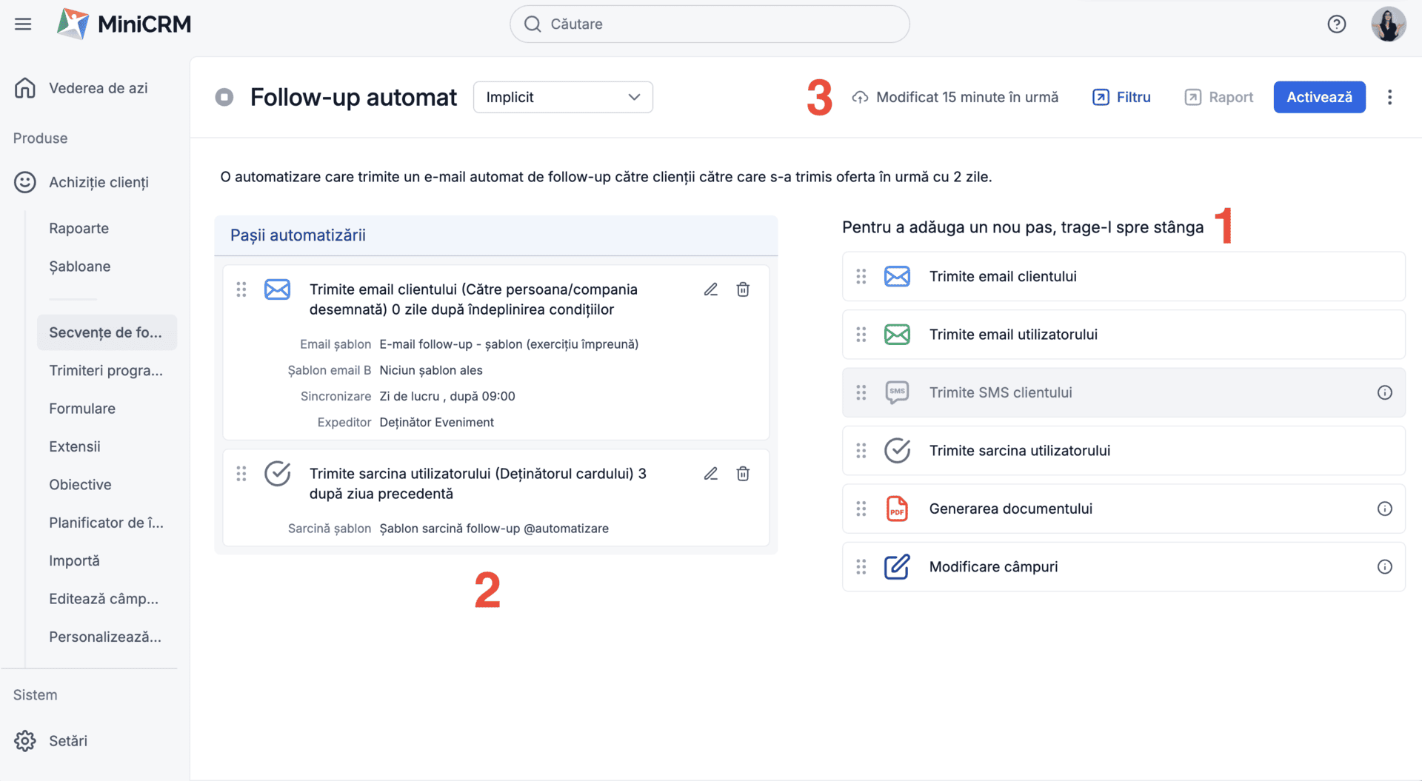The width and height of the screenshot is (1422, 781).
Task: Open Planificator de î... in the sidebar
Action: coord(106,523)
